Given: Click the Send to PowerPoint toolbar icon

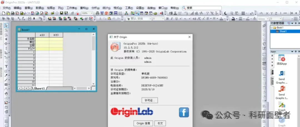Looking at the screenshot, I should [x=107, y=13].
